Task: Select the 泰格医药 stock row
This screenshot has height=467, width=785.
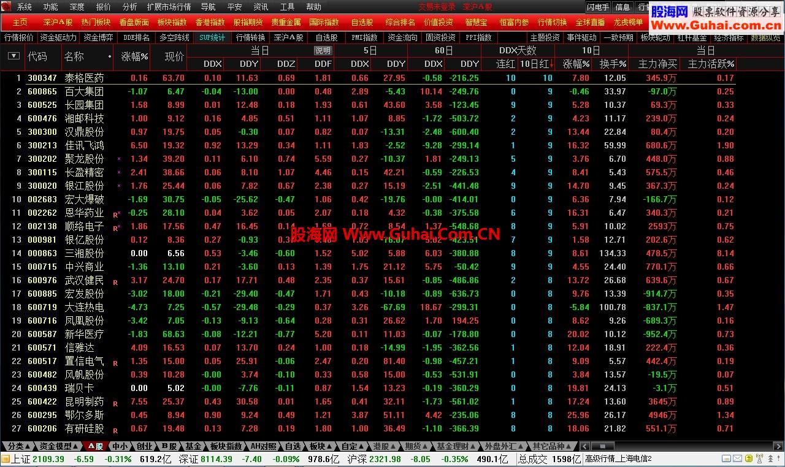Action: pyautogui.click(x=368, y=78)
